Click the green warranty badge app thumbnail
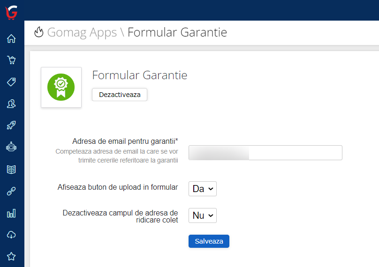Image resolution: width=379 pixels, height=267 pixels. (x=61, y=87)
